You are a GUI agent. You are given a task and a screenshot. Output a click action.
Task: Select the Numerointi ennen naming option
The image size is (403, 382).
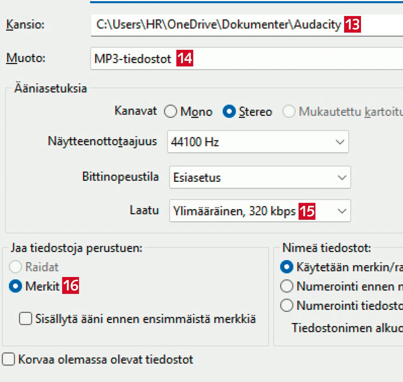pyautogui.click(x=286, y=286)
